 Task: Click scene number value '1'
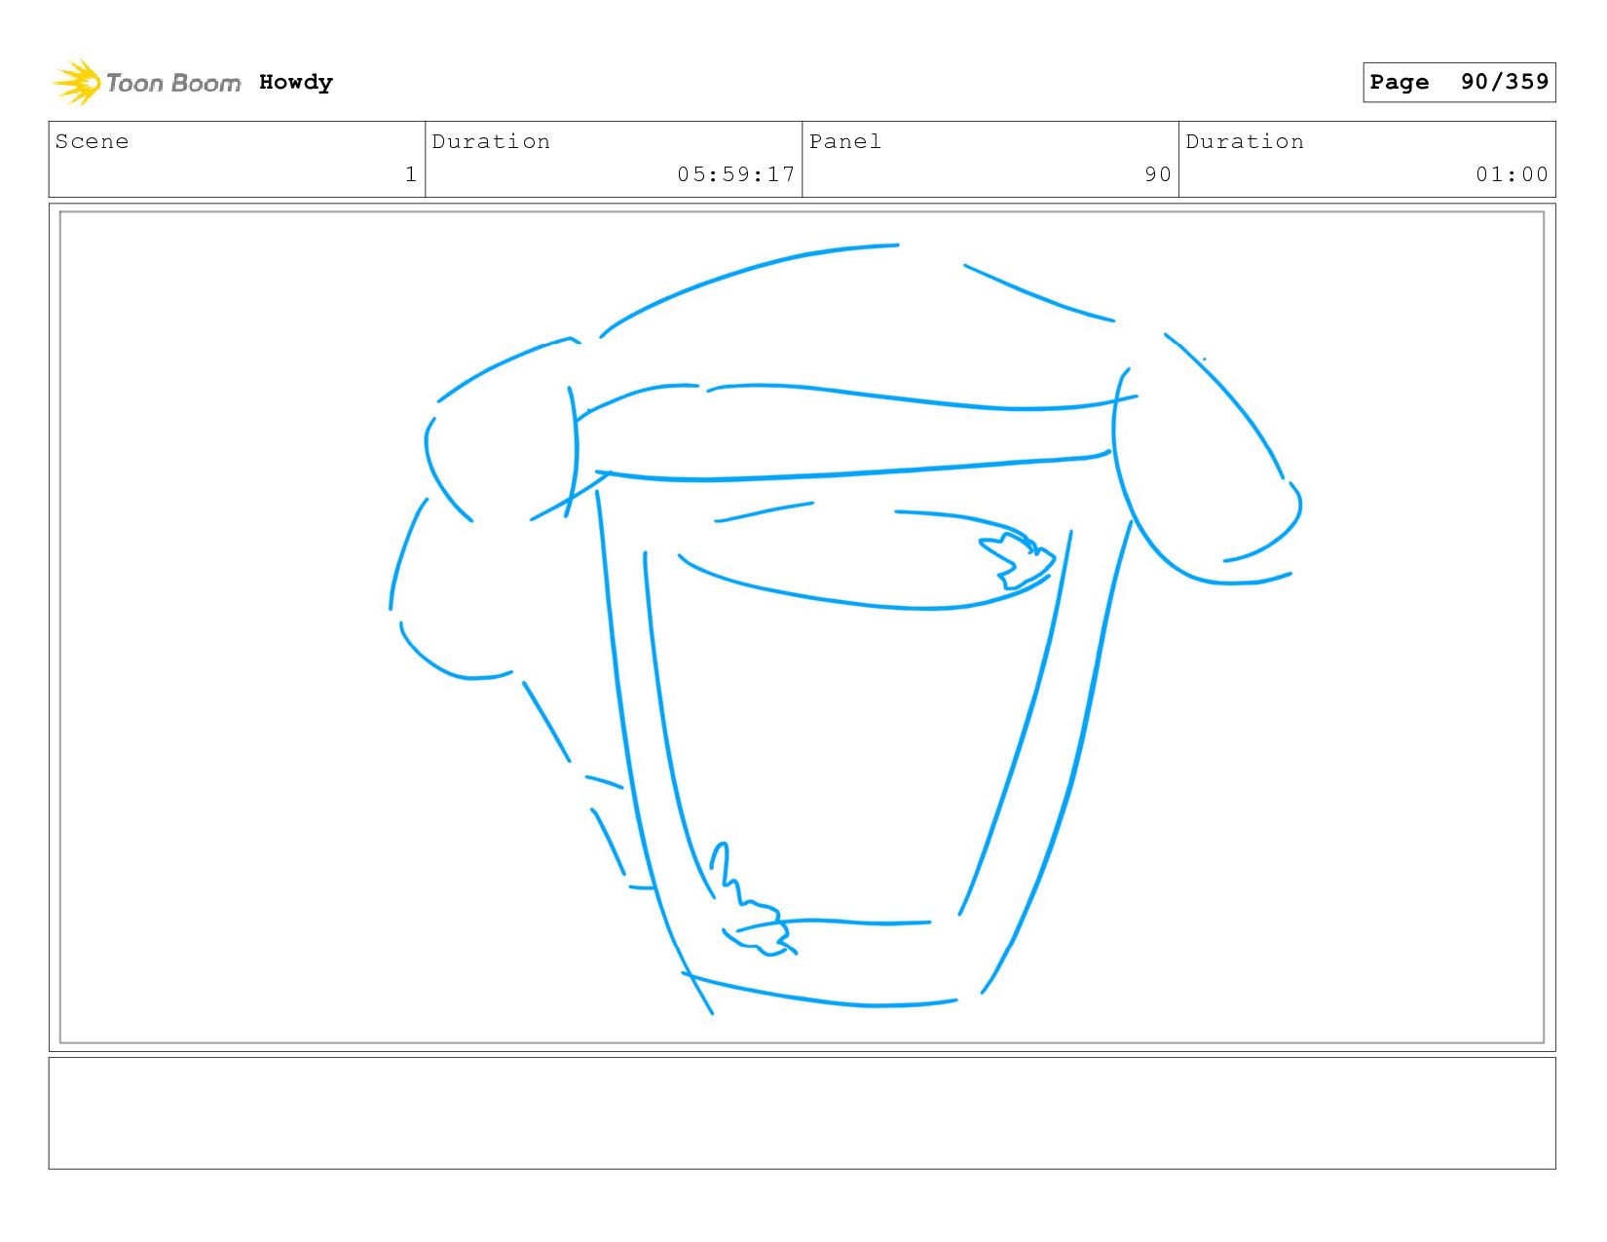411,174
